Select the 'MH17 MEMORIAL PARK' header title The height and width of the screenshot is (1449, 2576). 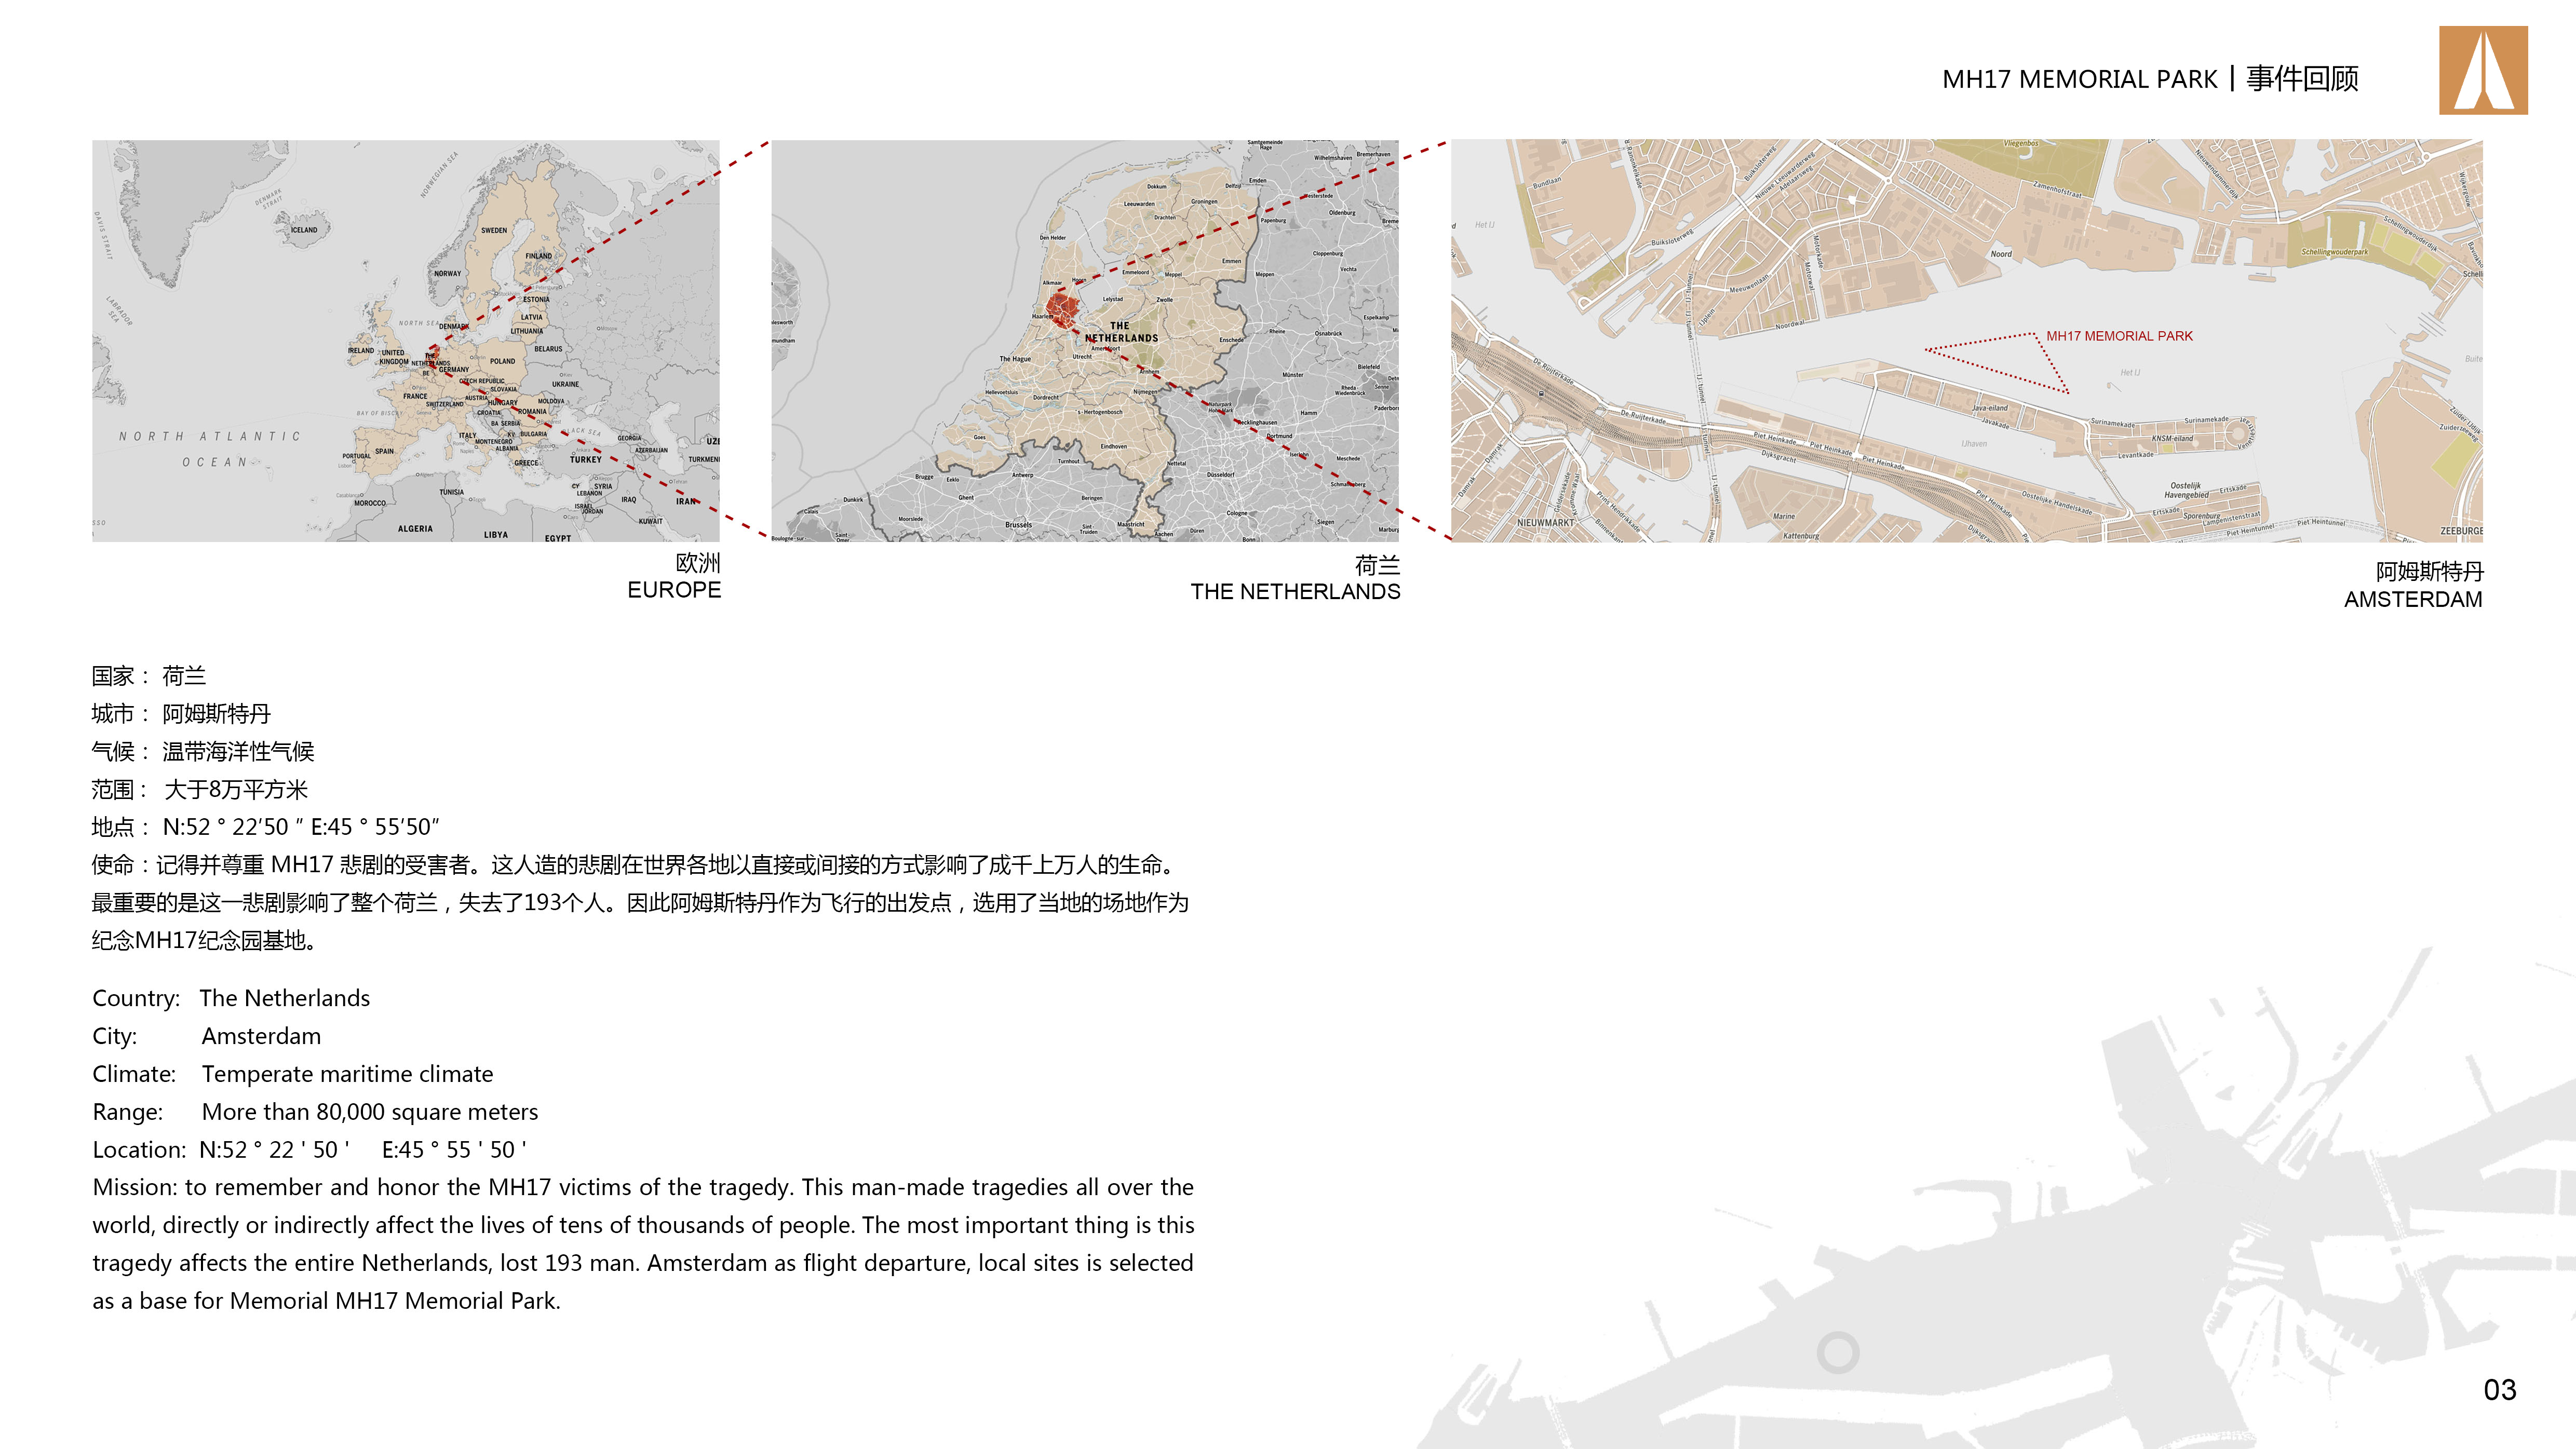click(x=2079, y=79)
